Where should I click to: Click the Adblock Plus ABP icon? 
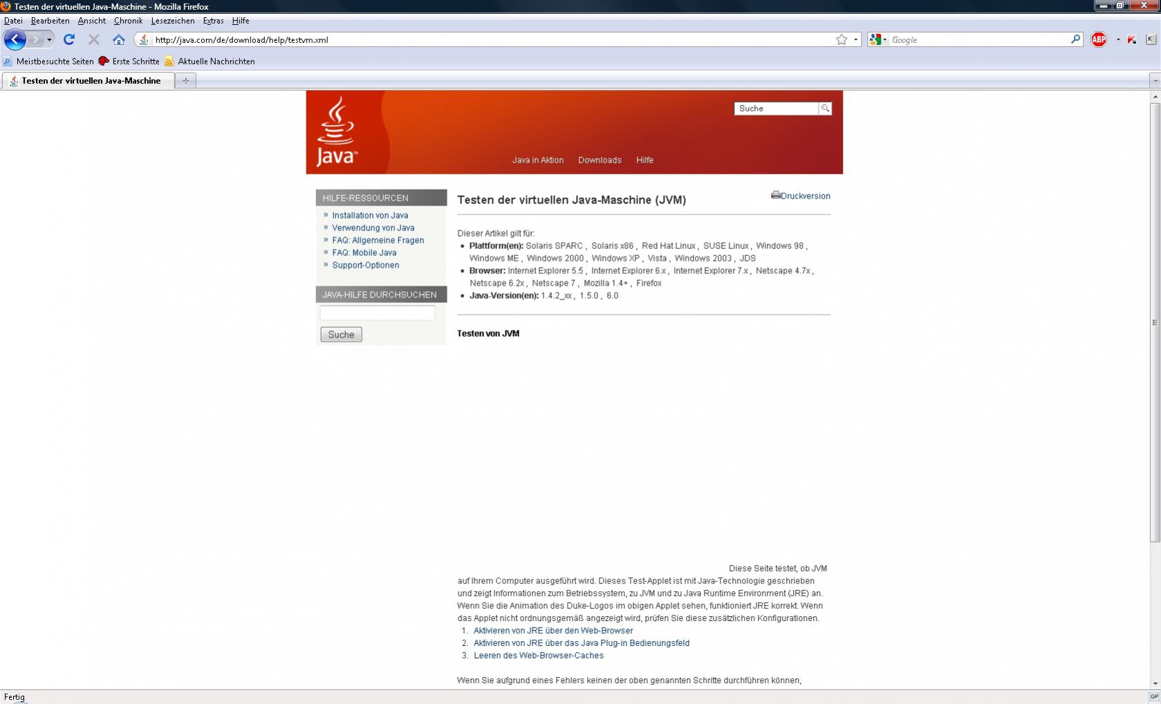coord(1099,39)
